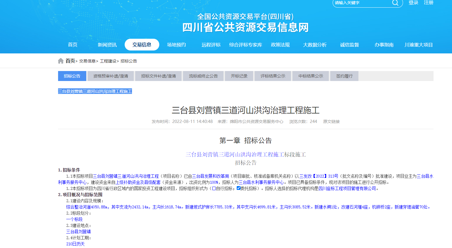Click the 三台县刘营镇 location text
Screen dimensions: 452x248
pos(79,232)
